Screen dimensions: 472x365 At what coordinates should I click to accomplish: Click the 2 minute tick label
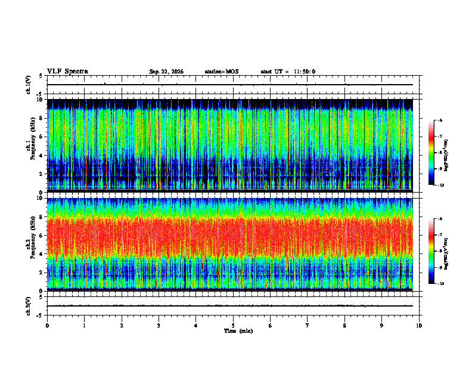pos(122,326)
